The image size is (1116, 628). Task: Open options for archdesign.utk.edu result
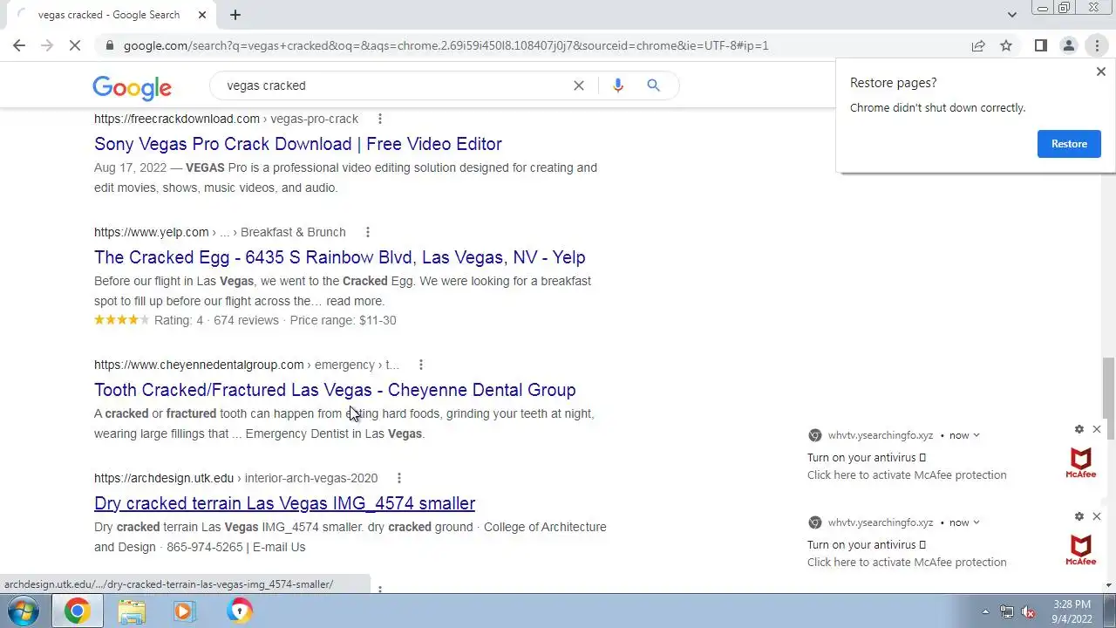[398, 478]
